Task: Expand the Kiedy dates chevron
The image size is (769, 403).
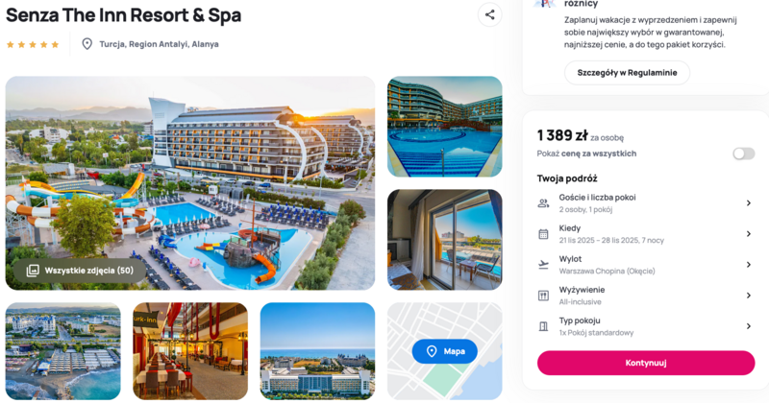Action: (x=749, y=234)
